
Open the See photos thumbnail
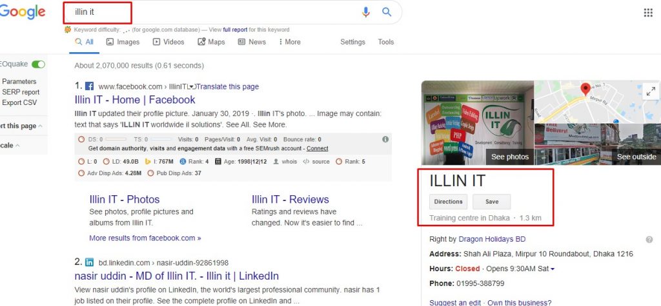(x=477, y=123)
